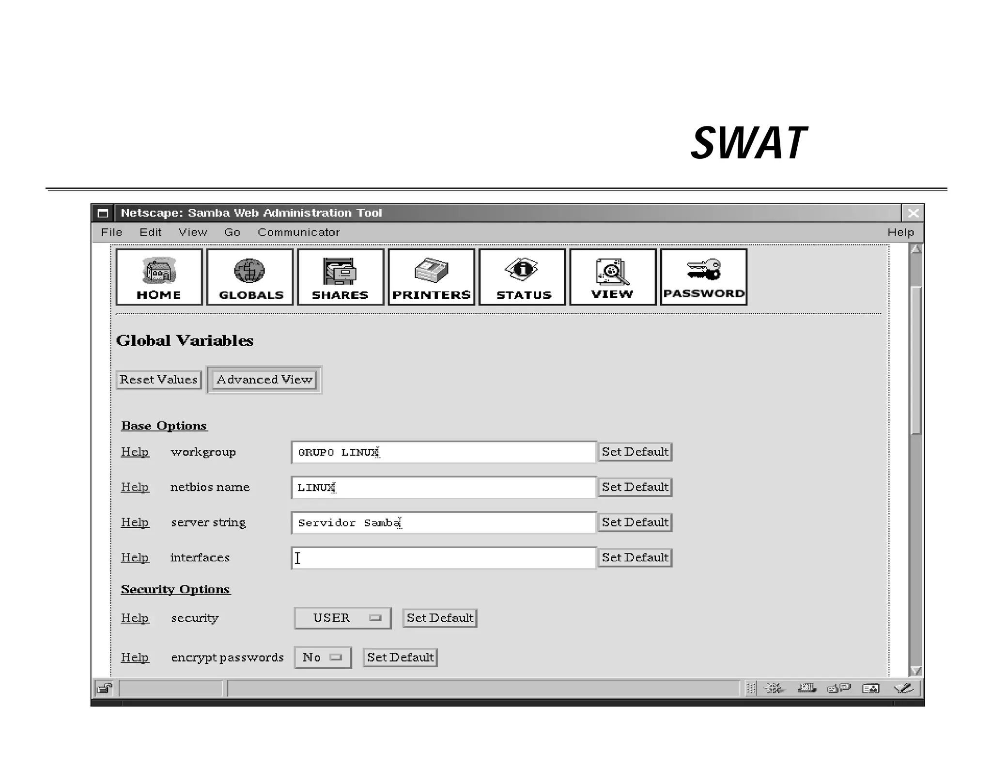This screenshot has height=766, width=992.
Task: Focus the interfaces text field
Action: click(x=444, y=558)
